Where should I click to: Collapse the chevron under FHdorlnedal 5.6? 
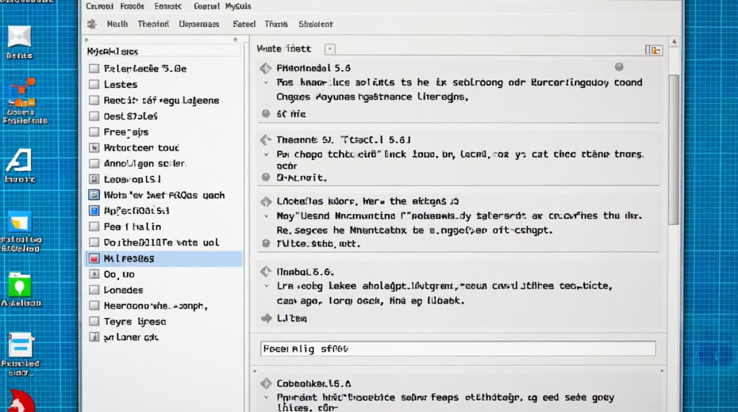click(x=266, y=83)
